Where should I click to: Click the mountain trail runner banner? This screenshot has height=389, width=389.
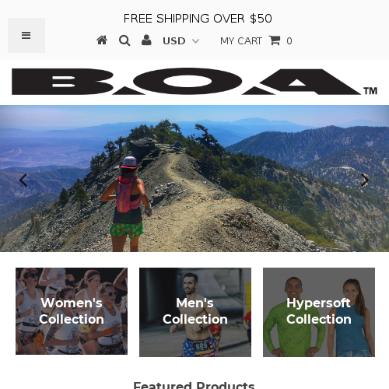(x=194, y=178)
